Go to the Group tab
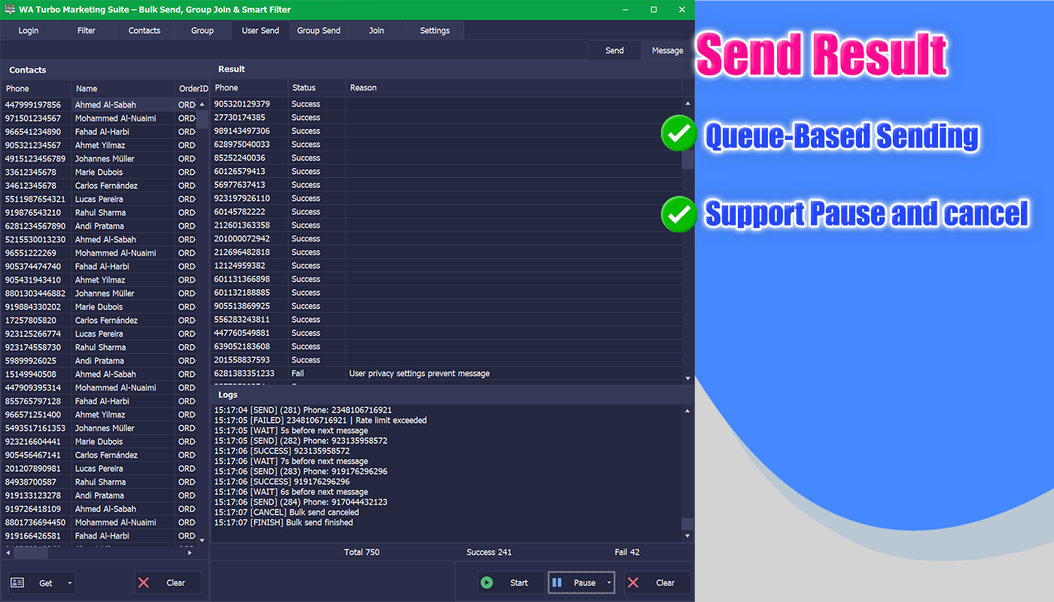The width and height of the screenshot is (1054, 602). [203, 31]
